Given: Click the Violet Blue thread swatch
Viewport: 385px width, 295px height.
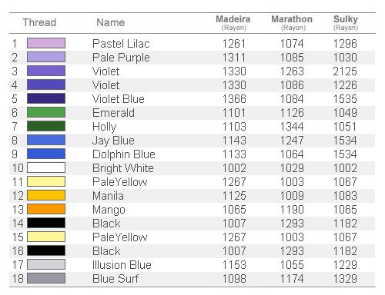Looking at the screenshot, I should pos(46,98).
